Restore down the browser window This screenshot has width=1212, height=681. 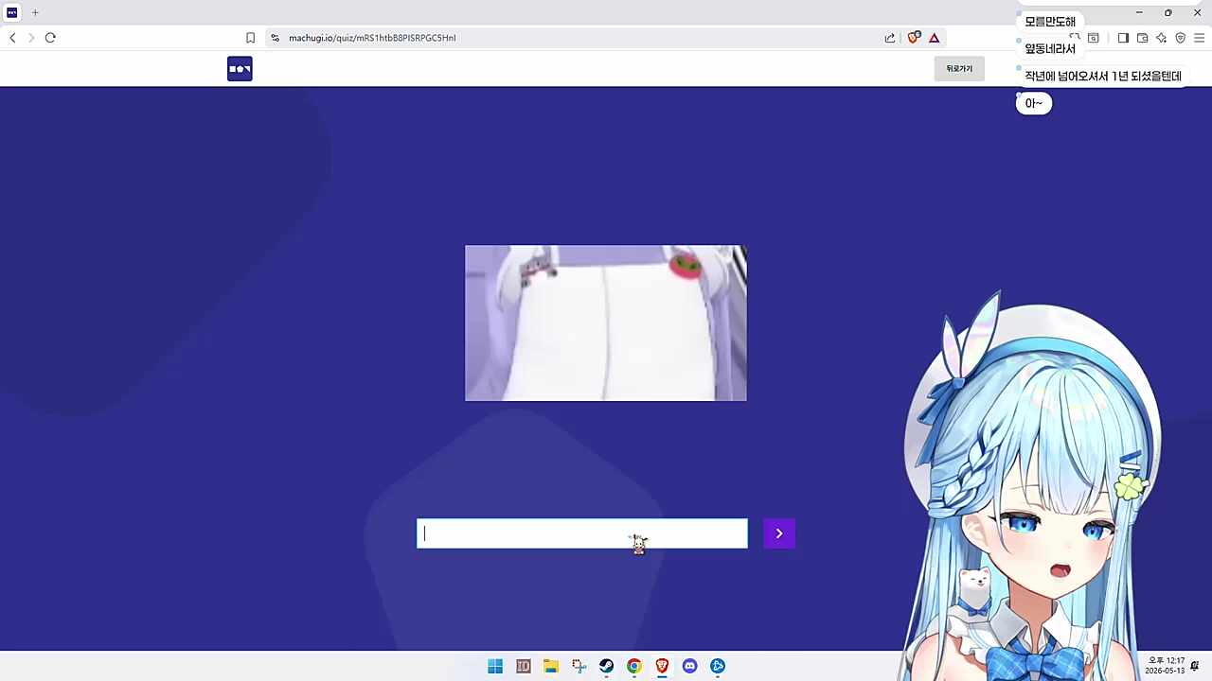1167,12
